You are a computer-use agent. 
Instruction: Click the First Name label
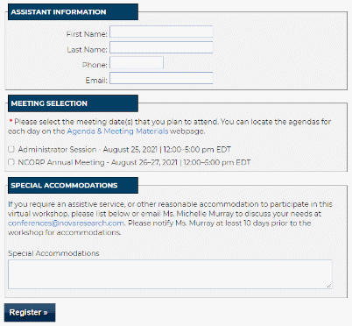click(87, 34)
